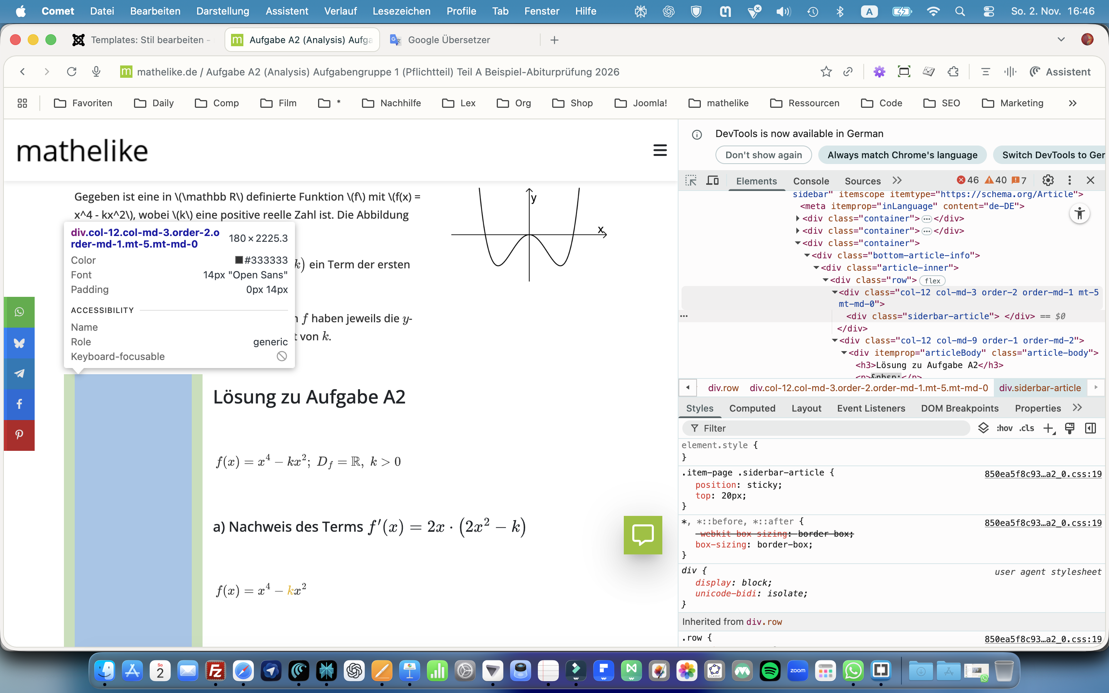Expand the second collapsed container div

point(798,231)
